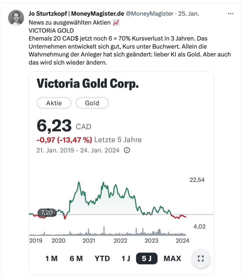Click the @MoneyMagister handle

149,14
